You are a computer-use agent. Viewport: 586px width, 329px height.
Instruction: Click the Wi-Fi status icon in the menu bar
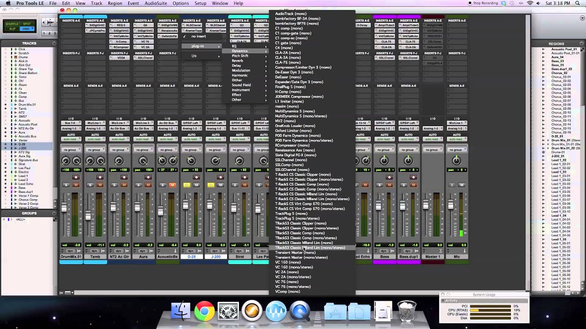pyautogui.click(x=530, y=3)
